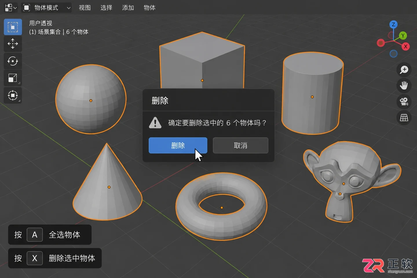Click the sphere object
The height and width of the screenshot is (278, 417).
(91, 99)
